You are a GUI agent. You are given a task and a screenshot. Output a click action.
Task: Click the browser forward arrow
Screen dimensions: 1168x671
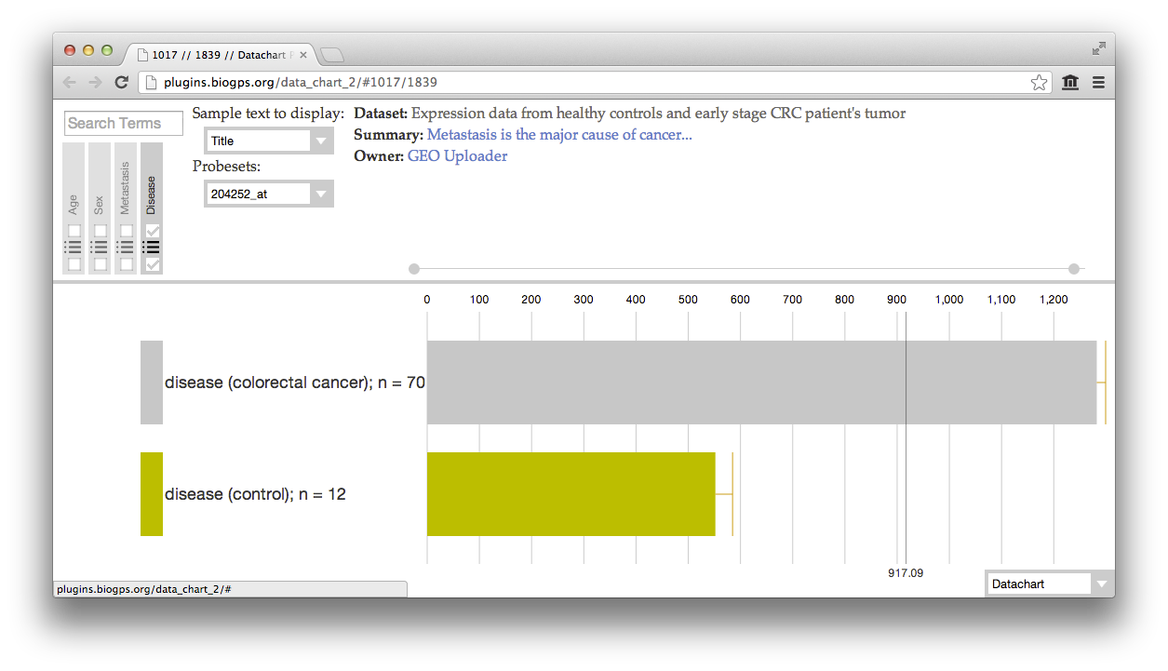point(95,83)
